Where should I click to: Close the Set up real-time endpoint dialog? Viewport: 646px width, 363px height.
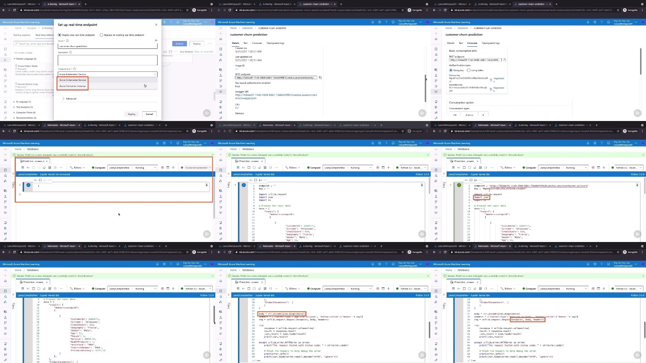(x=156, y=24)
